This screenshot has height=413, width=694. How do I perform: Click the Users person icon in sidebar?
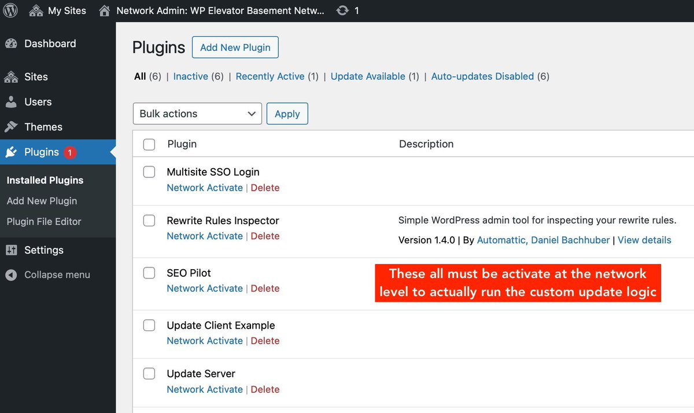pos(11,102)
